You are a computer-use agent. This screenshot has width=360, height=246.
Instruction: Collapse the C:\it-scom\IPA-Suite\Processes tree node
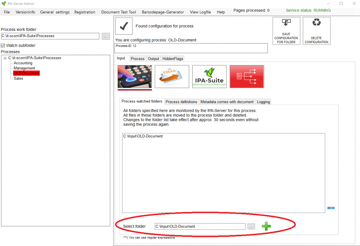(5, 58)
